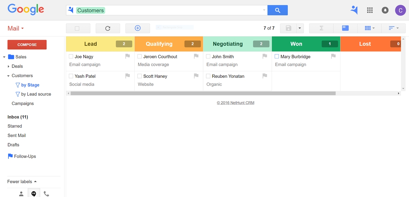This screenshot has width=409, height=197.
Task: Tick the Joe Nagy checkbox
Action: (x=71, y=56)
